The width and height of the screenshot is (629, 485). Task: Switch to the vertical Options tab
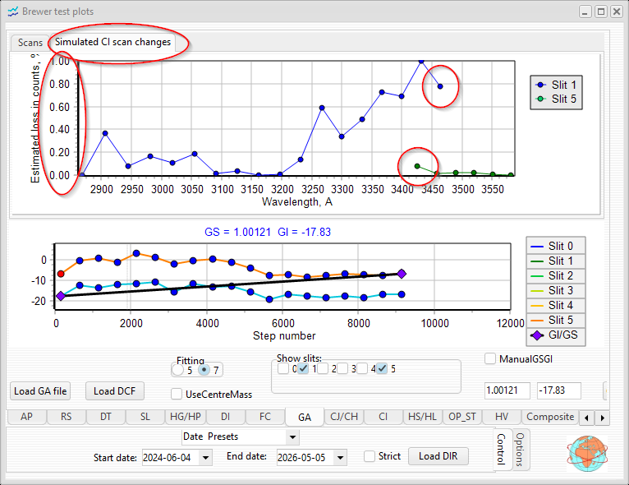click(521, 449)
